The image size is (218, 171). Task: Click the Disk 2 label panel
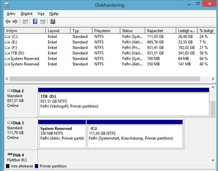21,101
